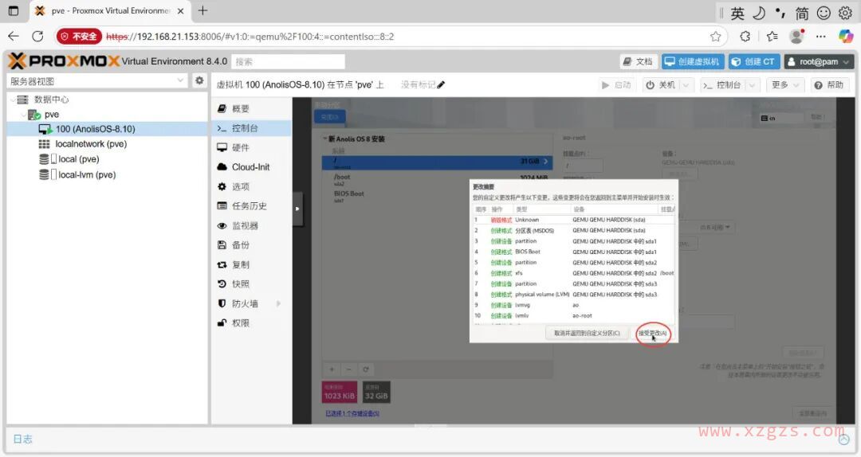Image resolution: width=861 pixels, height=457 pixels.
Task: Open the IME settings gear icon
Action: (x=846, y=13)
